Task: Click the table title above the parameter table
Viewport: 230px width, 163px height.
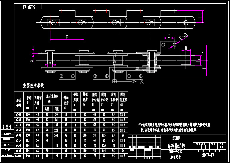Action: tap(33, 86)
